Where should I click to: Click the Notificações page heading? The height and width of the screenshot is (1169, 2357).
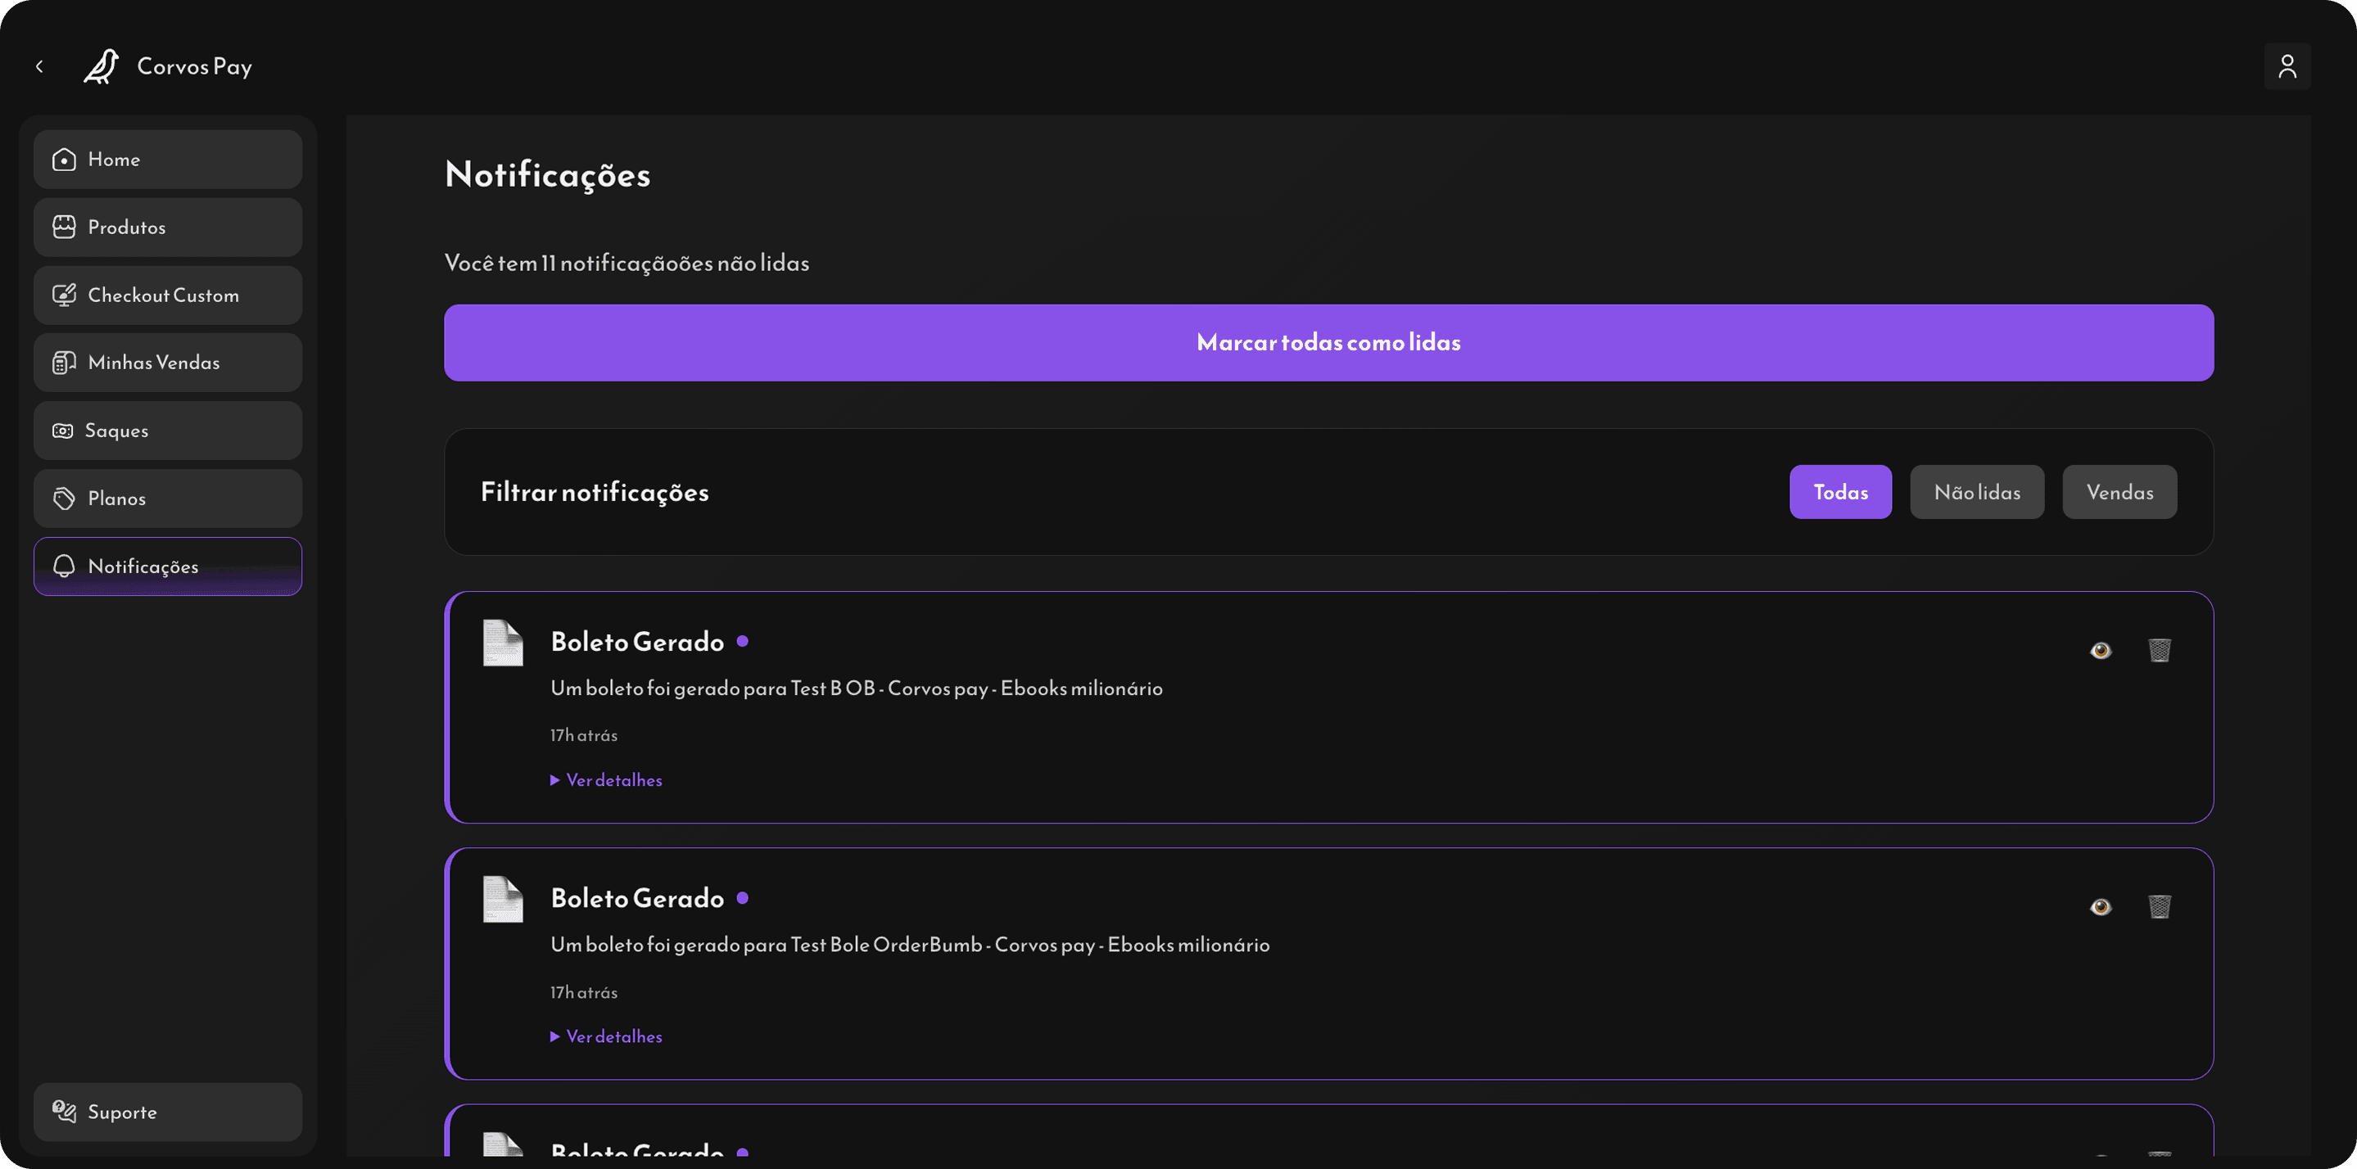click(547, 174)
